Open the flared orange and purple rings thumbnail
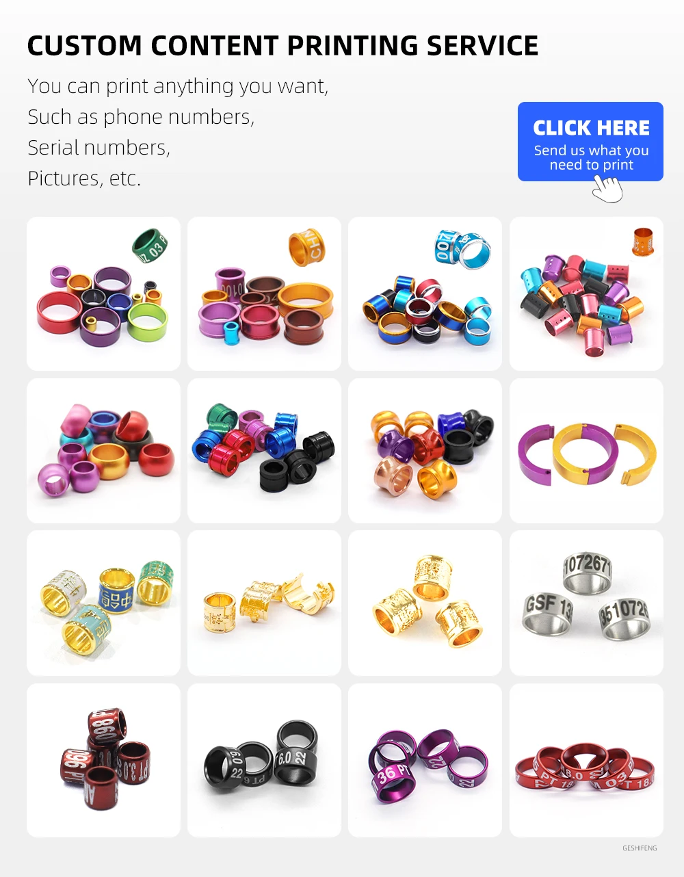Viewport: 684px width, 877px height. (x=425, y=451)
